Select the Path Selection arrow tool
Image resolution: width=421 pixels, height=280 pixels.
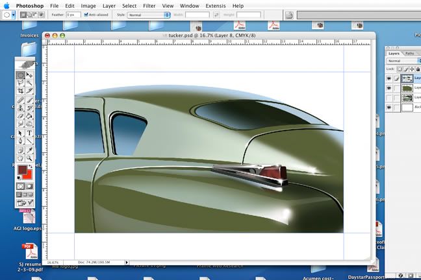tap(20, 133)
